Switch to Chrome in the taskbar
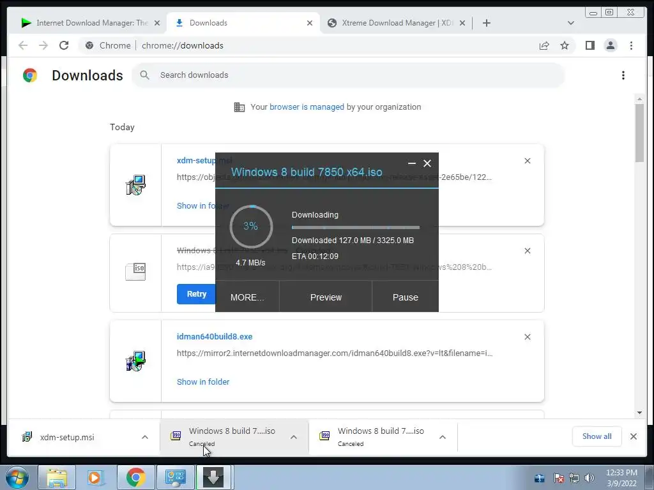Screen dimensions: 654x490 [x=135, y=477]
